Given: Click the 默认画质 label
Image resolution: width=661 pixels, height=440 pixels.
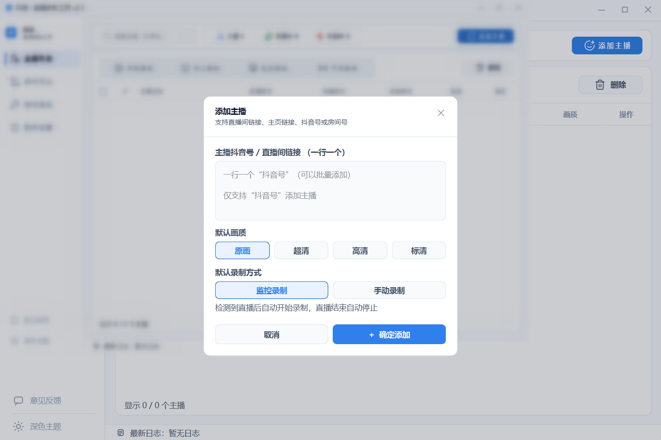Looking at the screenshot, I should coord(231,233).
